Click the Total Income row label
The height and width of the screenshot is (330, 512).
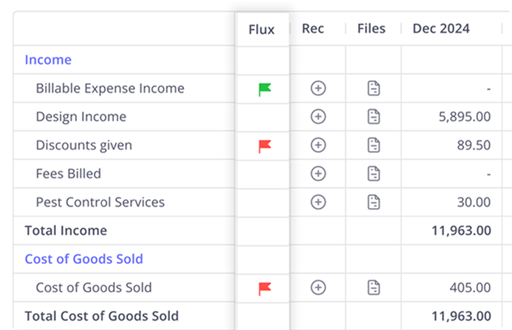coord(66,231)
